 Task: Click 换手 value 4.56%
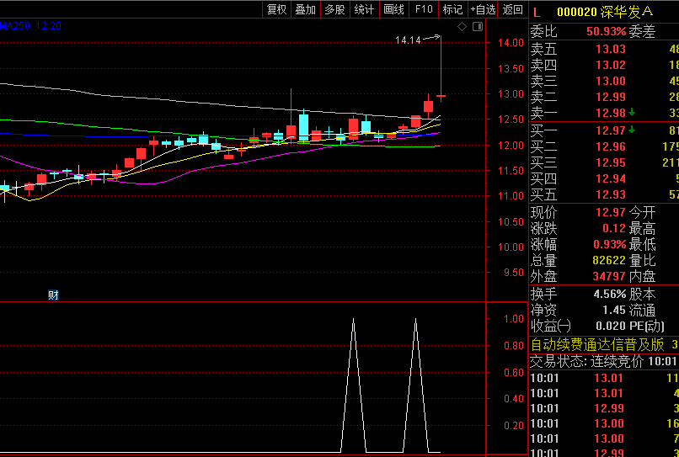[x=610, y=295]
